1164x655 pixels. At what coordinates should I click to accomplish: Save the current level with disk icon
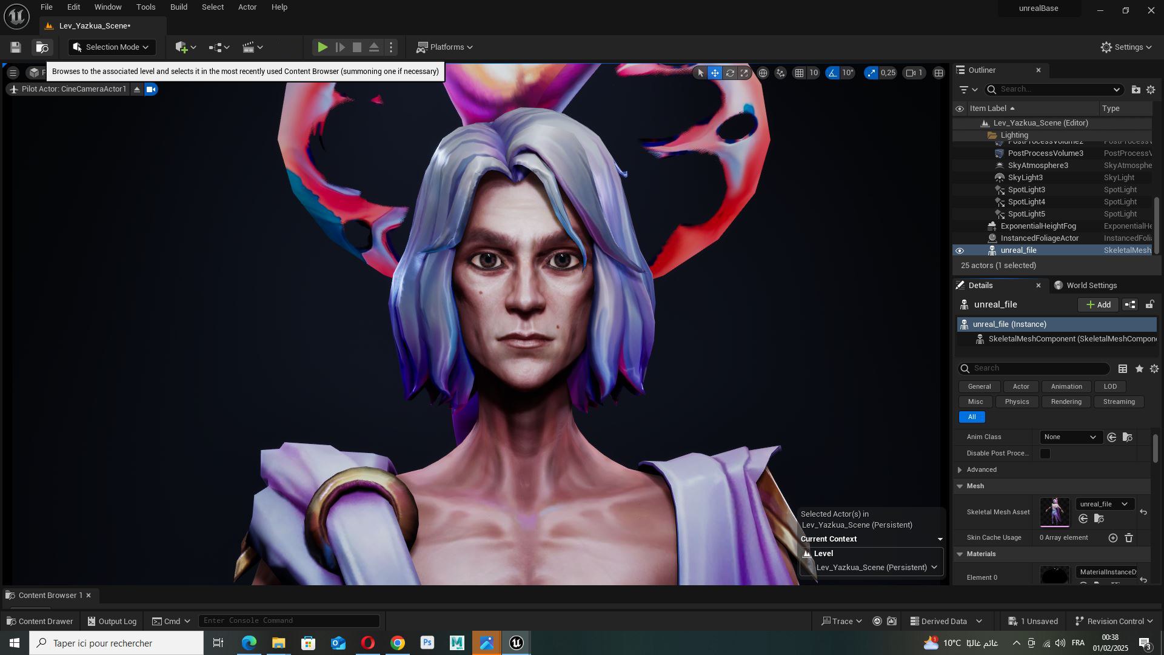[x=16, y=47]
